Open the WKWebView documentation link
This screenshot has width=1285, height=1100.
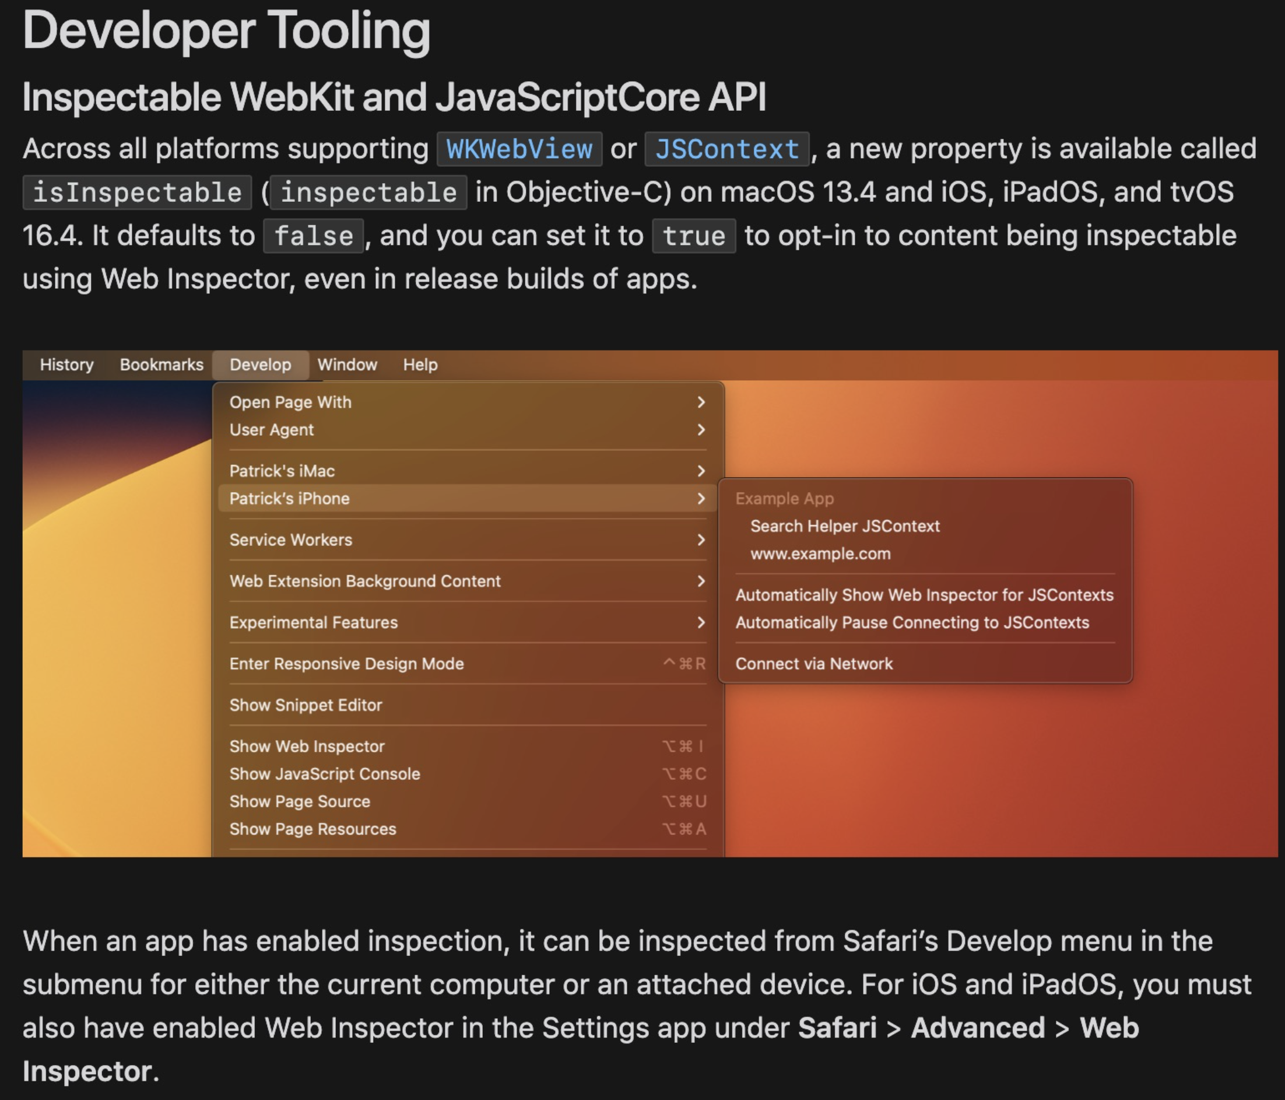point(519,149)
